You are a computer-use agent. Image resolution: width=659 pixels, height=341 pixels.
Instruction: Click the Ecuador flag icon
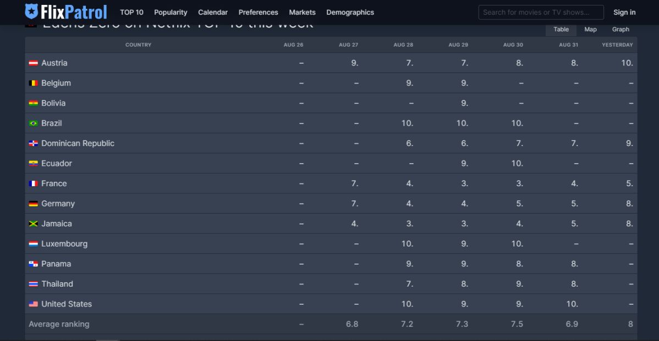(x=33, y=163)
